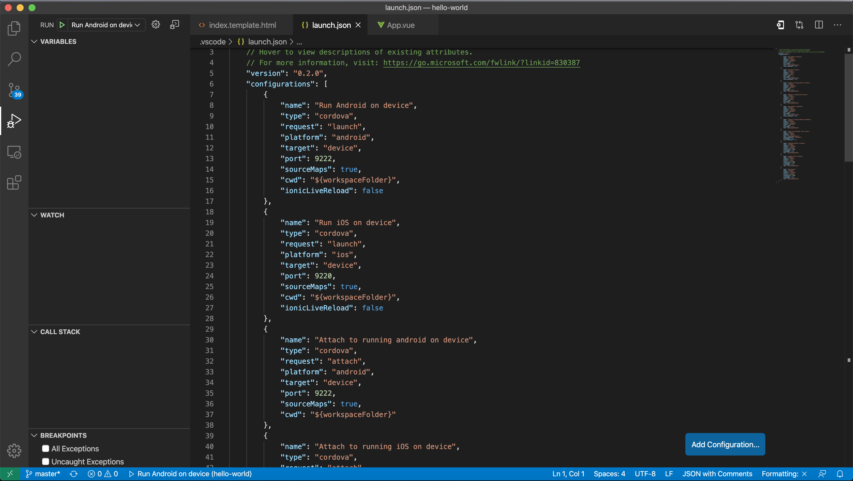Start debugging with the green play button
853x481 pixels.
(x=62, y=25)
